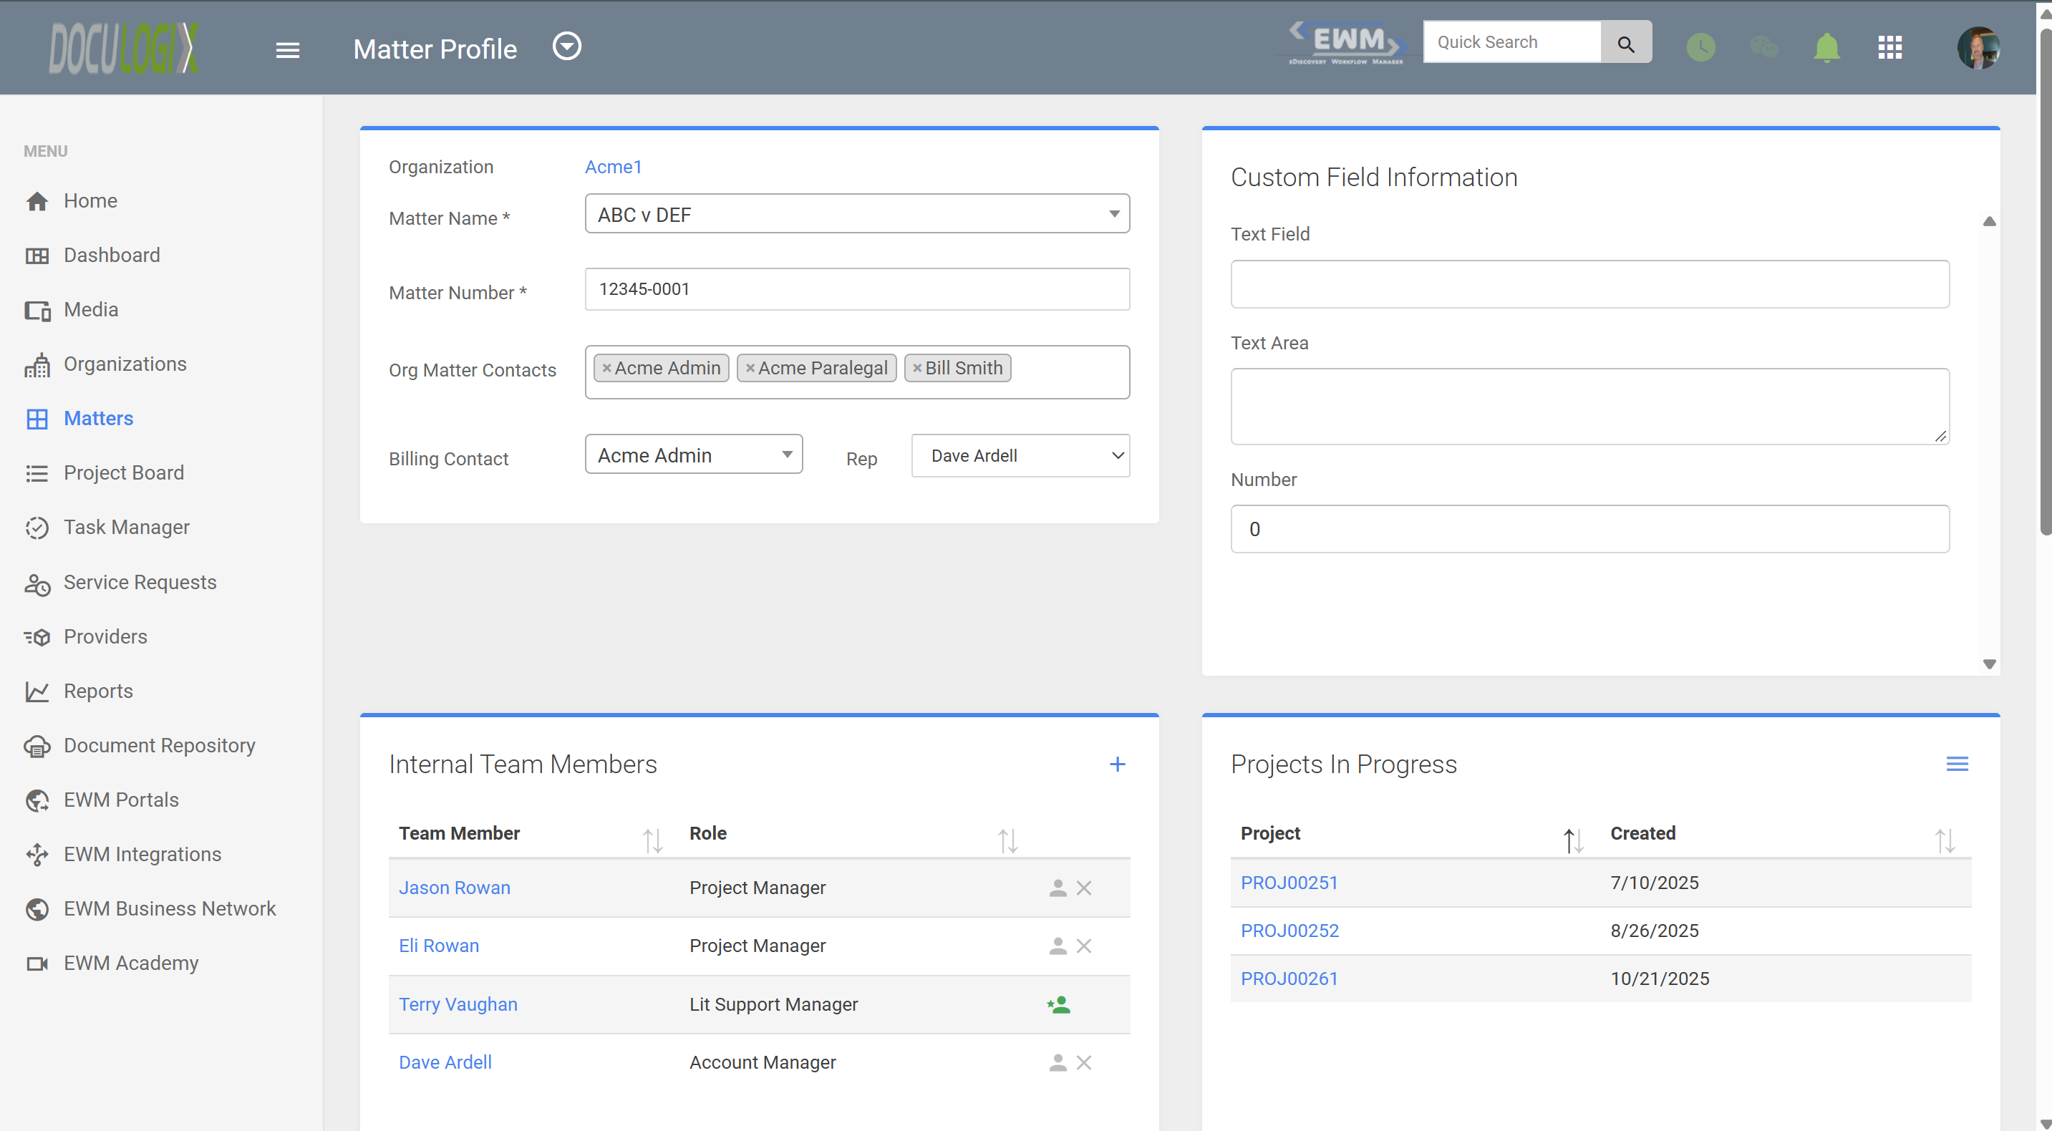Remove Eli Rowan from team
Viewport: 2052px width, 1131px height.
tap(1083, 946)
